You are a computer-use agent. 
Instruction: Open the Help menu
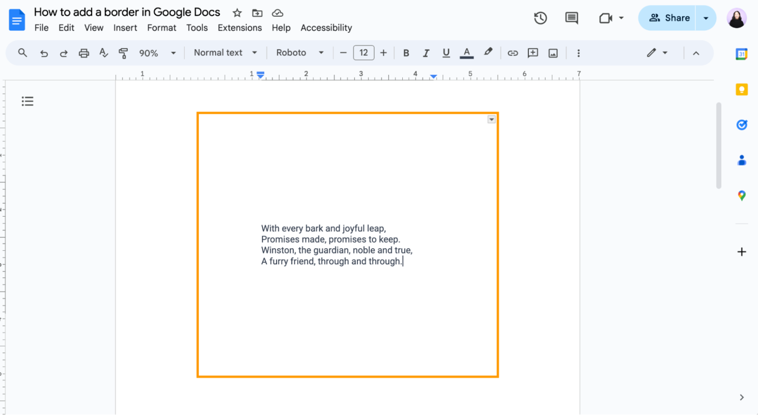pyautogui.click(x=281, y=28)
